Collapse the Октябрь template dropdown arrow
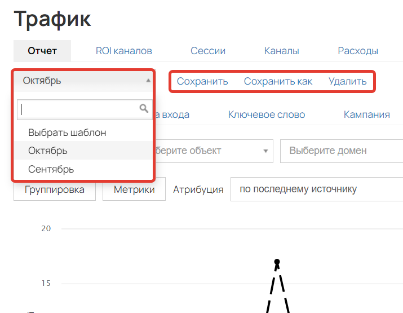The height and width of the screenshot is (313, 403). 148,81
